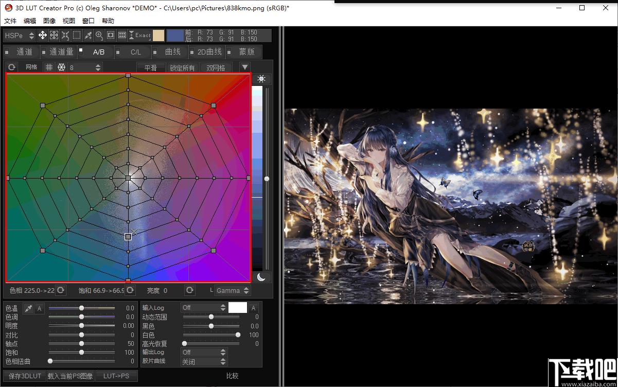Screen dimensions: 618x387
Task: Reset brightness with icon beside 亮度
Action: [x=190, y=290]
